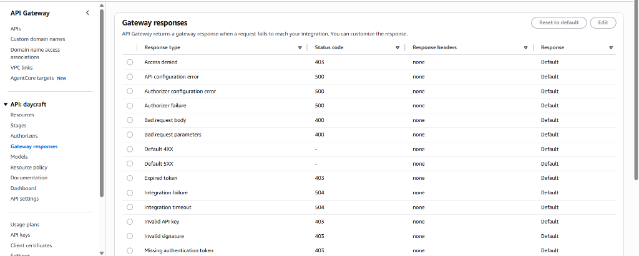
Task: Open Client certificates page
Action: [x=31, y=245]
